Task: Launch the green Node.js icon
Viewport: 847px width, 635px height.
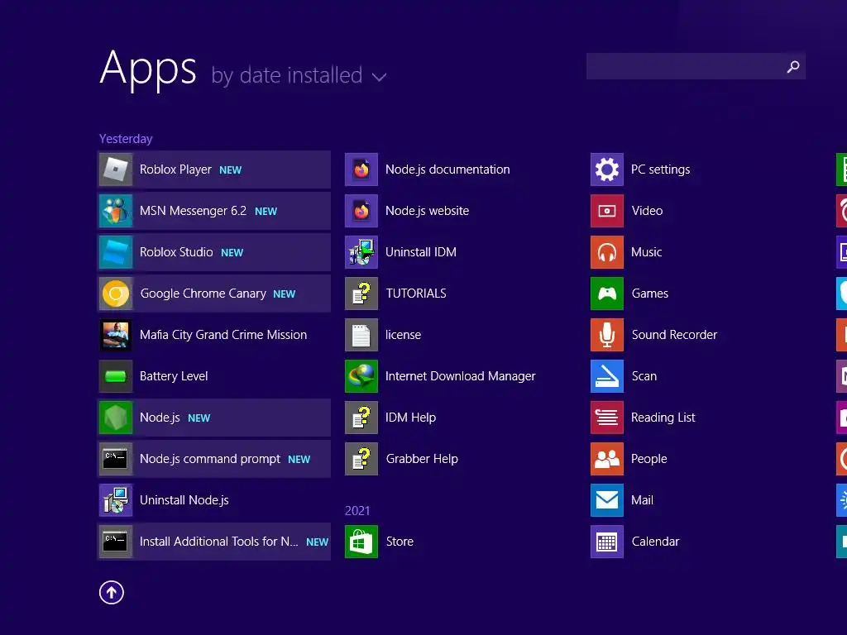Action: tap(116, 418)
